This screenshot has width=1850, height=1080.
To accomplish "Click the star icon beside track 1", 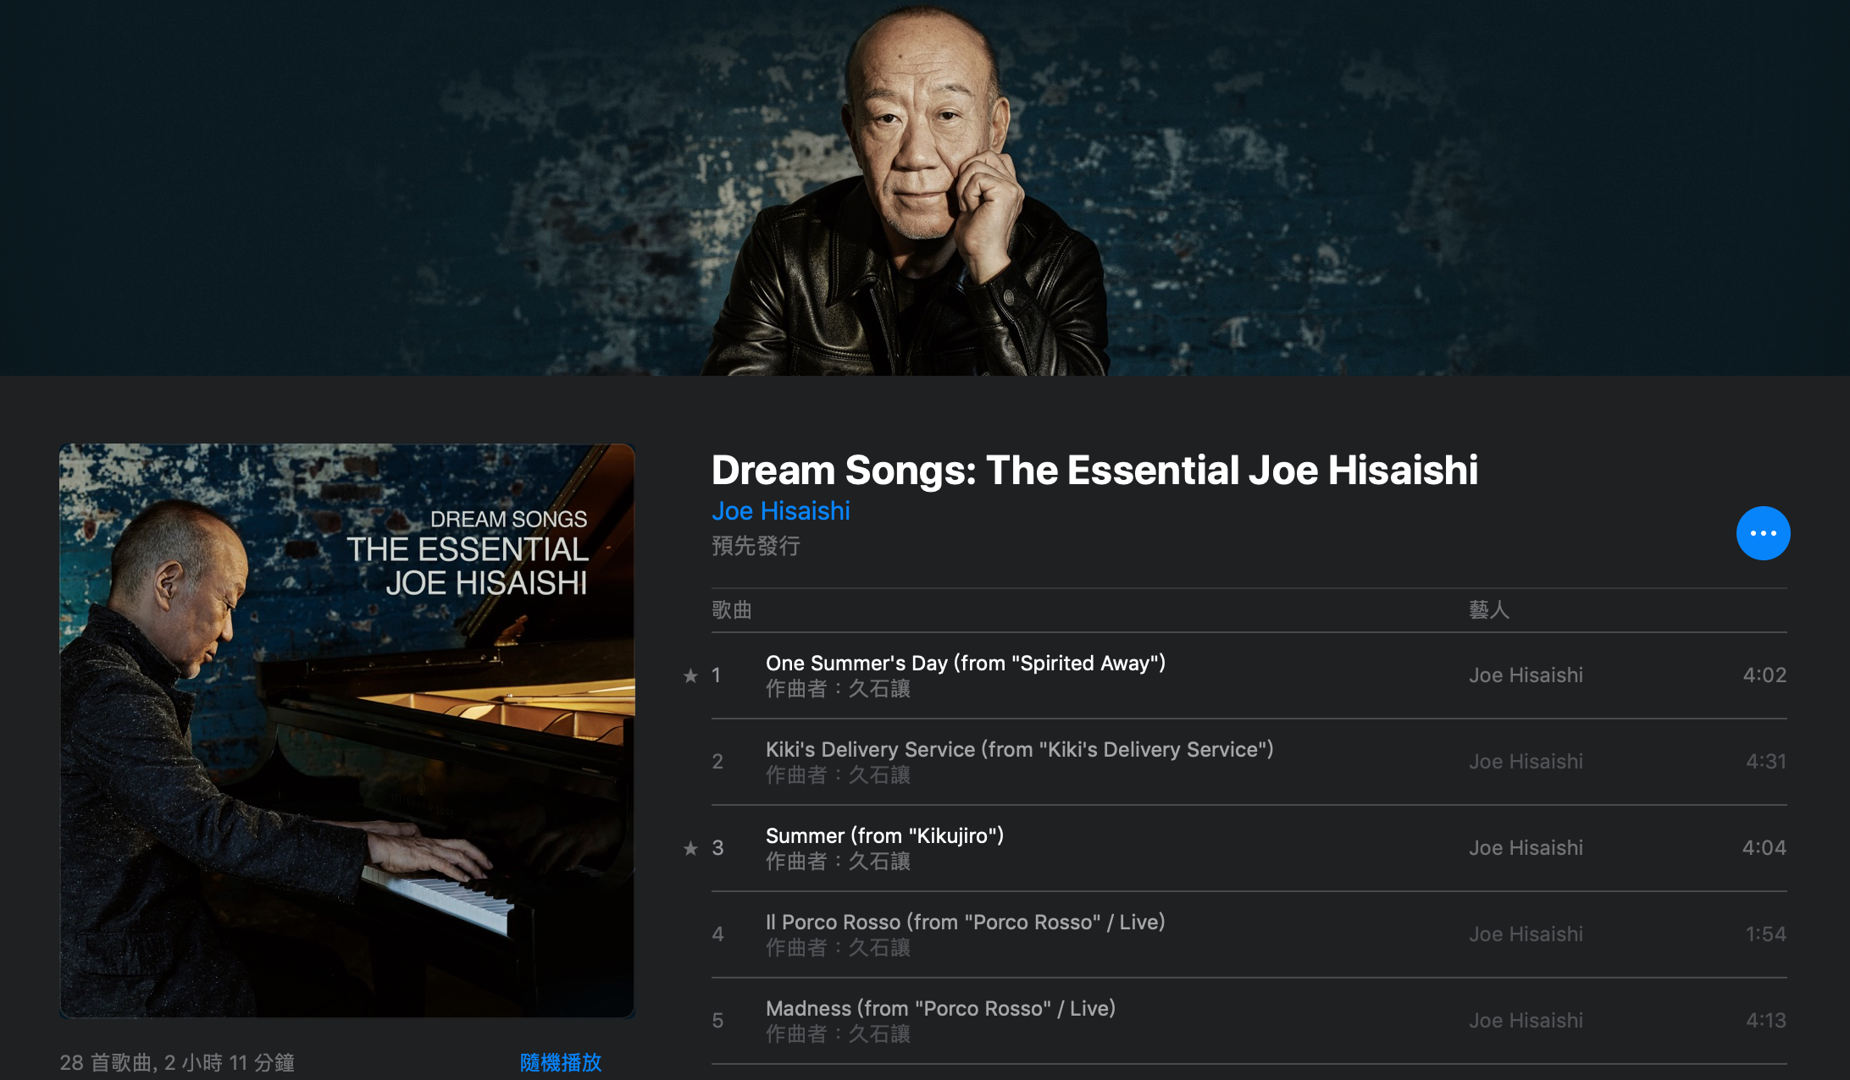I will coord(690,675).
